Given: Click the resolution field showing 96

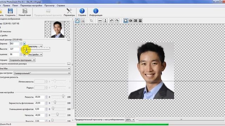Looking at the screenshot, I should (14, 55).
